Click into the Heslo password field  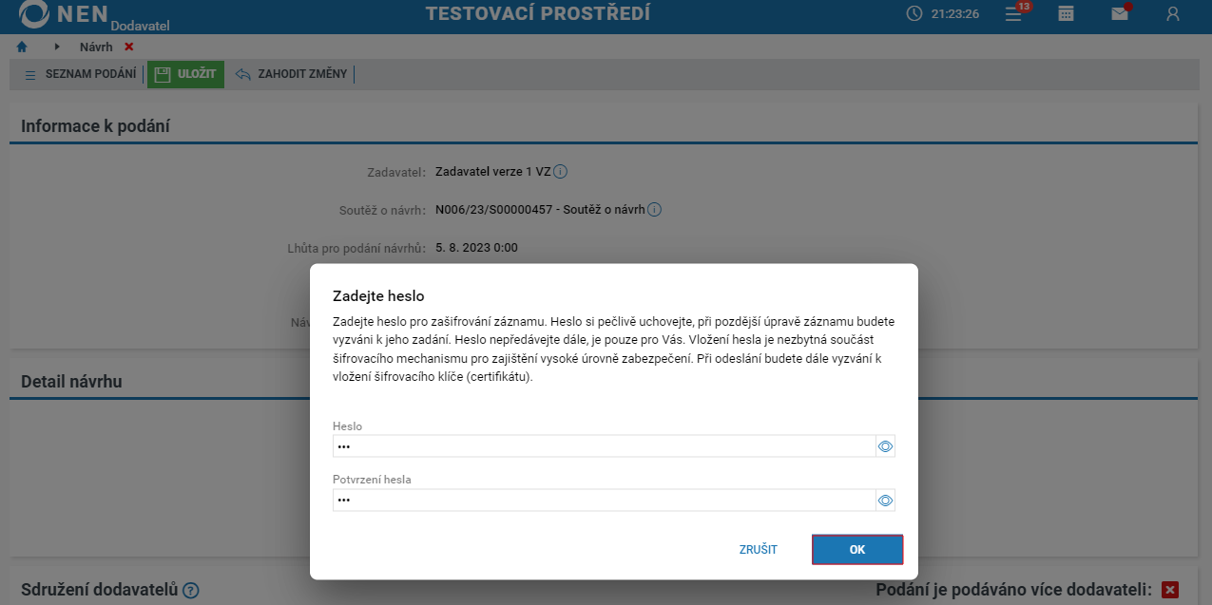[x=603, y=446]
